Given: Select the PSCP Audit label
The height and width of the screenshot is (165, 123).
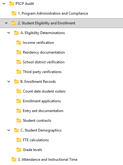Looking at the screenshot, I should tap(25, 4).
